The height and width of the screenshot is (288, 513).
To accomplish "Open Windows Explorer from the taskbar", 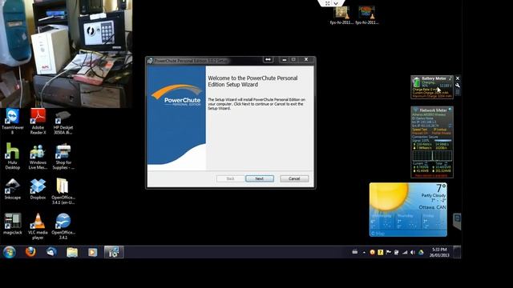I will pos(72,252).
